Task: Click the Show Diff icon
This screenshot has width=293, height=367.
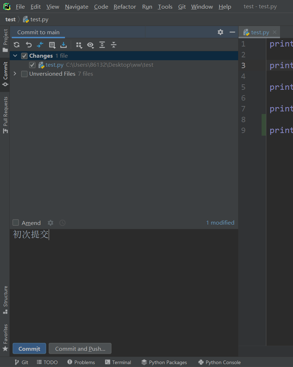Action: (40, 45)
